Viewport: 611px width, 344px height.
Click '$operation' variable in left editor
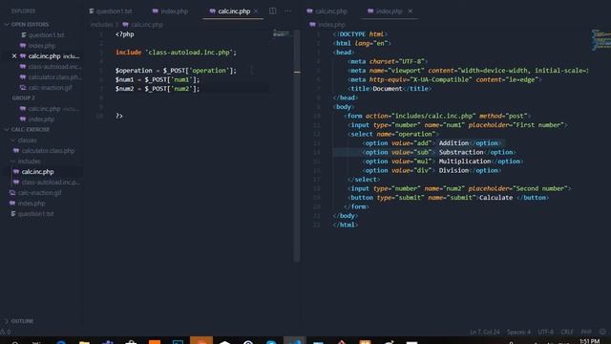click(134, 71)
